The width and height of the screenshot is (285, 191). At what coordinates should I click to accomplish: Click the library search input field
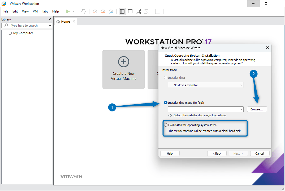coord(27,25)
